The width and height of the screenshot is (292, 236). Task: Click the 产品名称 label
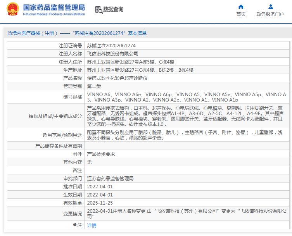pyautogui.click(x=73, y=78)
